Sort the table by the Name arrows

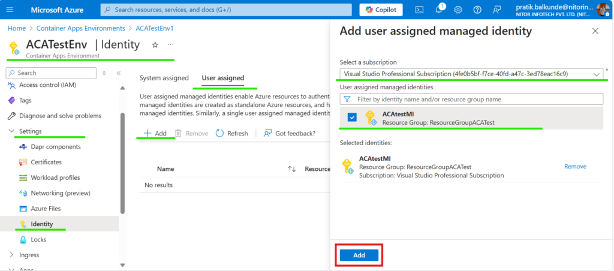coord(292,169)
